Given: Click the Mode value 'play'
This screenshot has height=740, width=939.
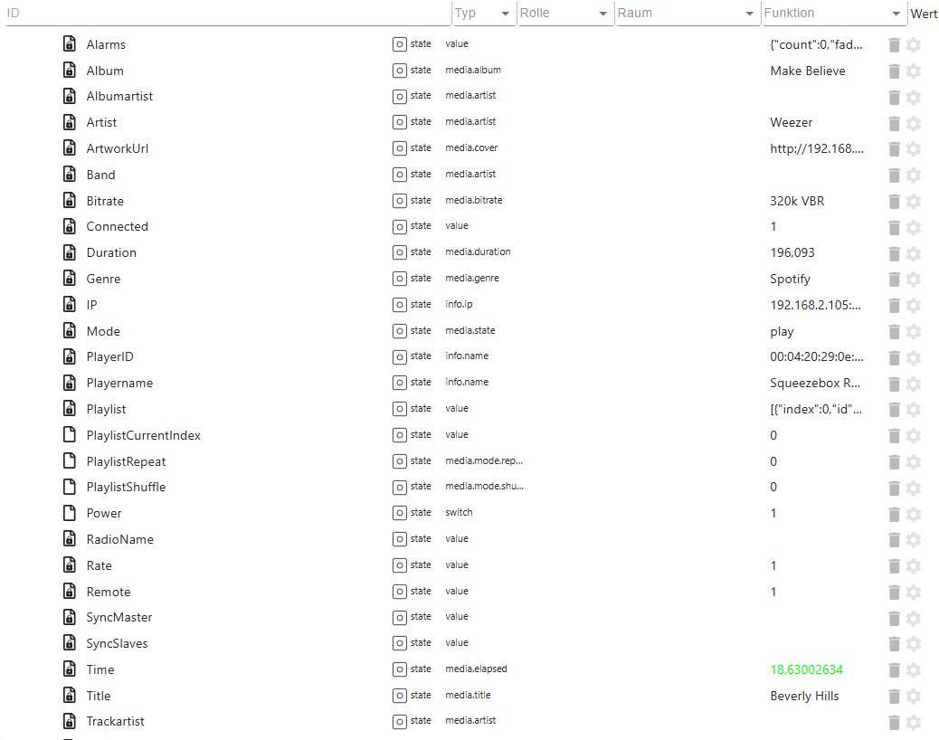Looking at the screenshot, I should pyautogui.click(x=782, y=332).
